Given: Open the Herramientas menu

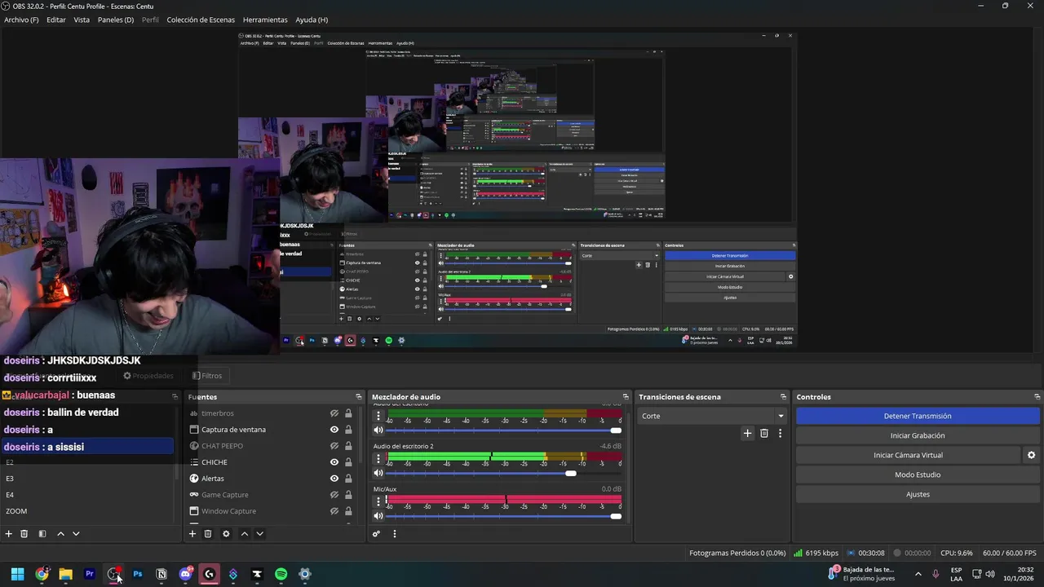Looking at the screenshot, I should [265, 20].
